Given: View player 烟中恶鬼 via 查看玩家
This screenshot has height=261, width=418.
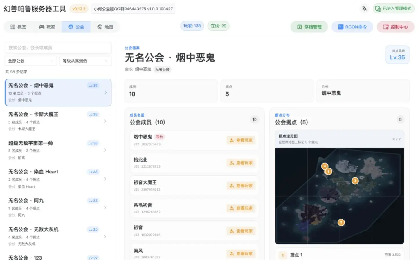Looking at the screenshot, I should pos(241,140).
